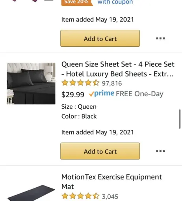The image size is (182, 201).
Task: View the 3,045 reviews for the MotionTex mat
Action: [x=110, y=196]
